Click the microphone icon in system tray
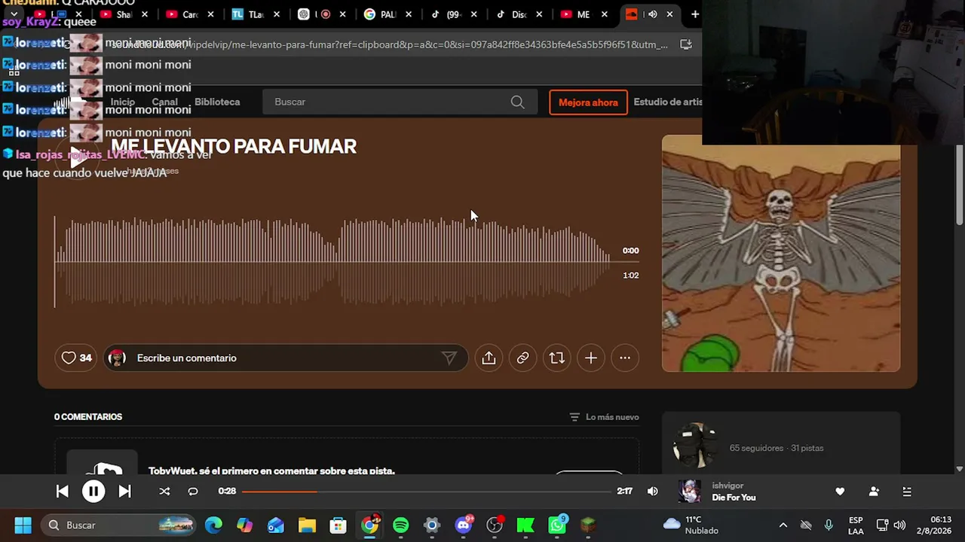 click(x=829, y=525)
